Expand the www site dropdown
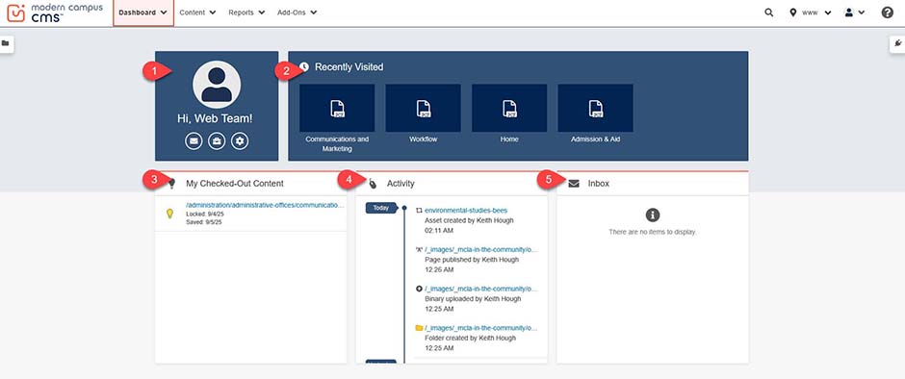905x379 pixels. (x=811, y=13)
